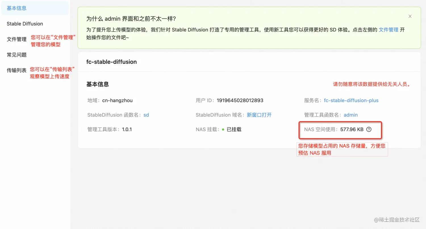This screenshot has height=229, width=426.
Task: Click the version value 1.0.1
Action: tap(127, 129)
